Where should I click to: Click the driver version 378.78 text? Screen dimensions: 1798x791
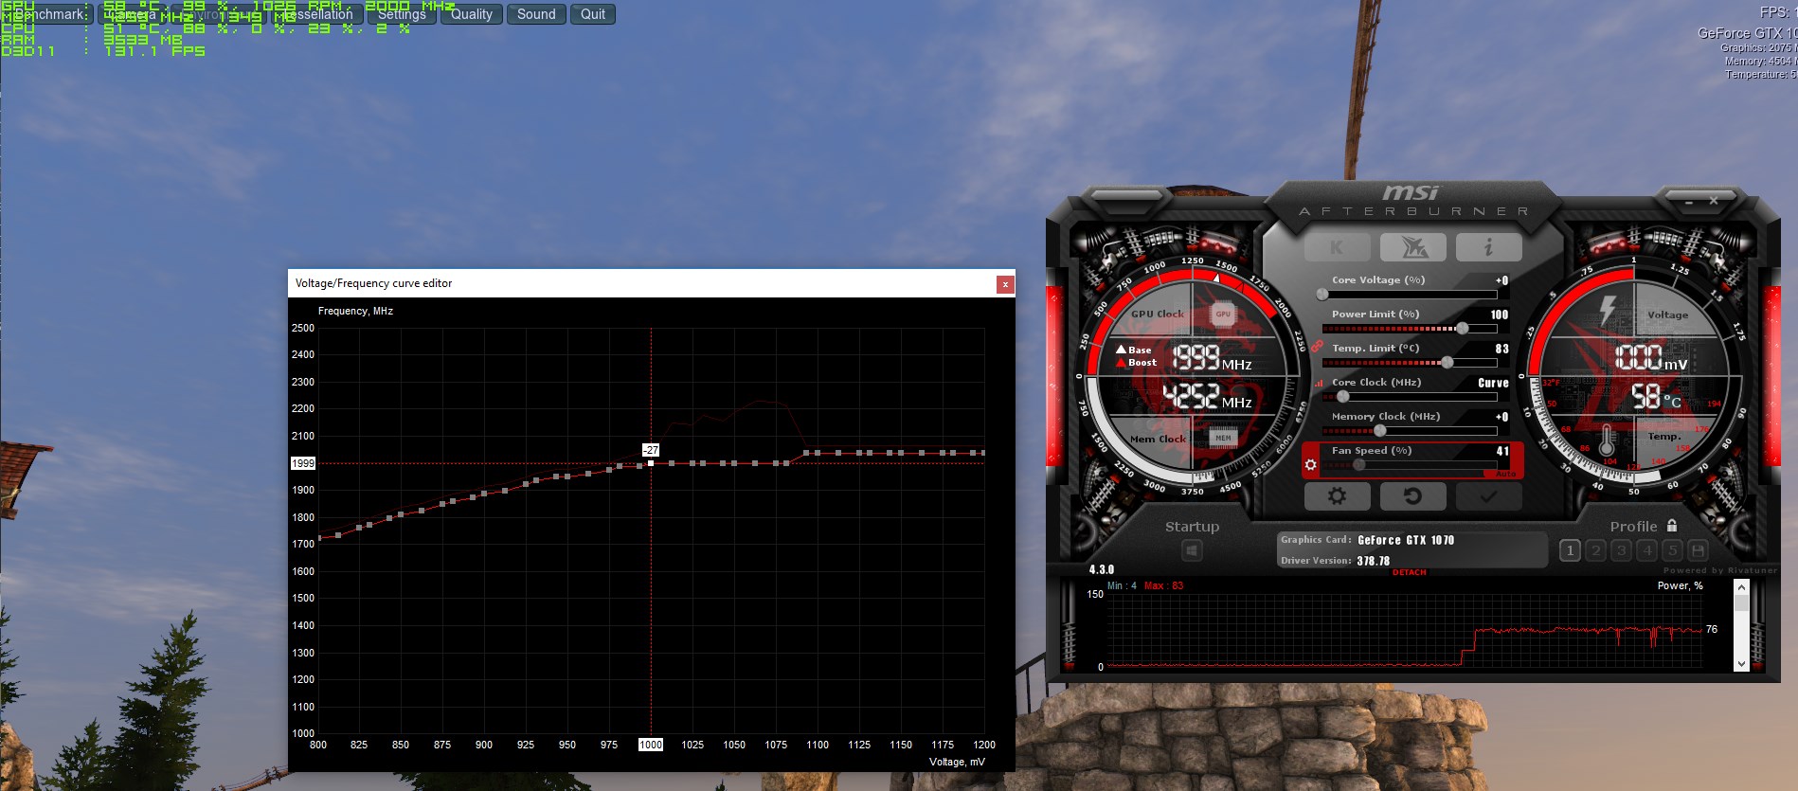point(1373,561)
